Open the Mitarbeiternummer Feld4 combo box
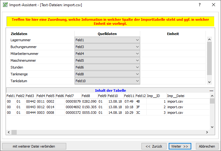This screenshot has width=221, height=151. tap(107, 54)
